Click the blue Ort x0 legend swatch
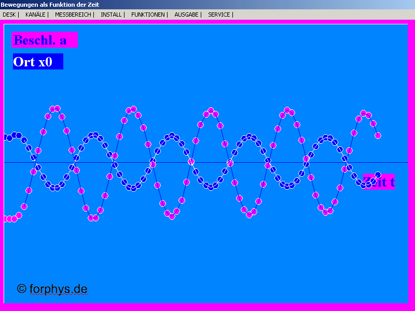Image resolution: width=415 pixels, height=311 pixels. coord(37,61)
